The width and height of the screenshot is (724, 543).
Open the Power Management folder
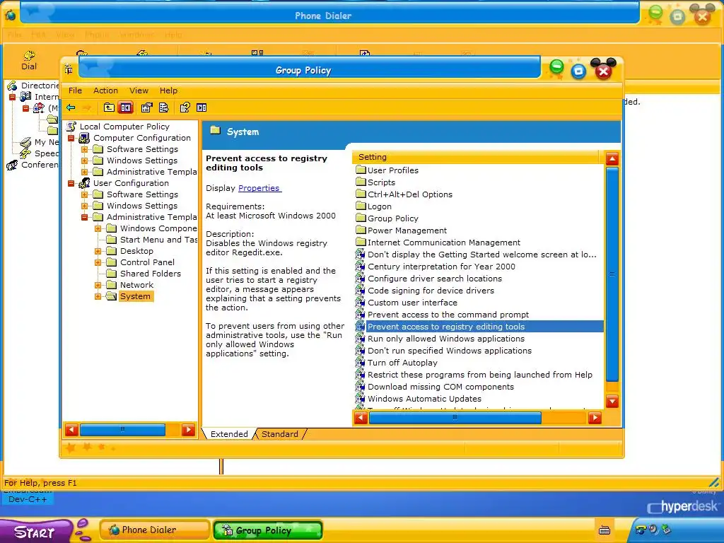(x=407, y=230)
